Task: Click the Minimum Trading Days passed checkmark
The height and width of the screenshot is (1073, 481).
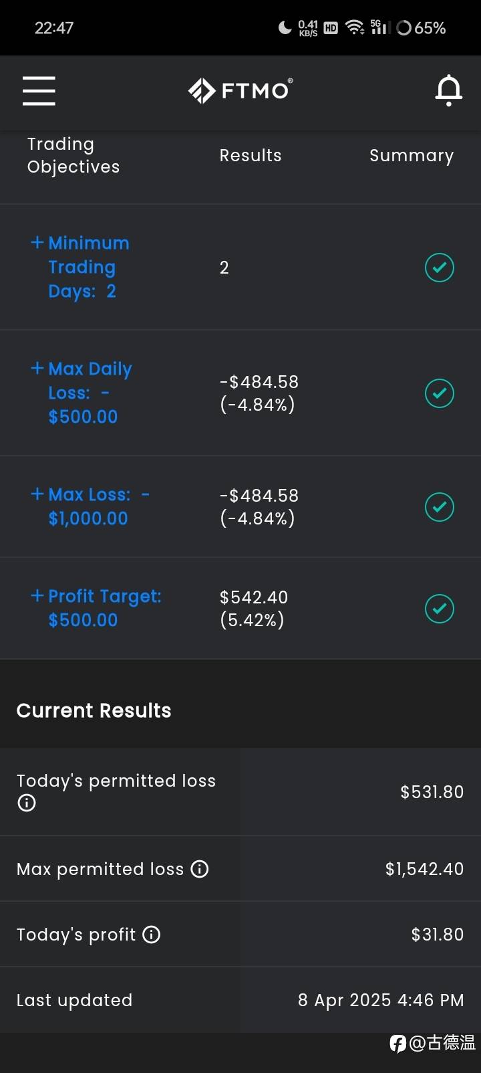Action: 440,268
